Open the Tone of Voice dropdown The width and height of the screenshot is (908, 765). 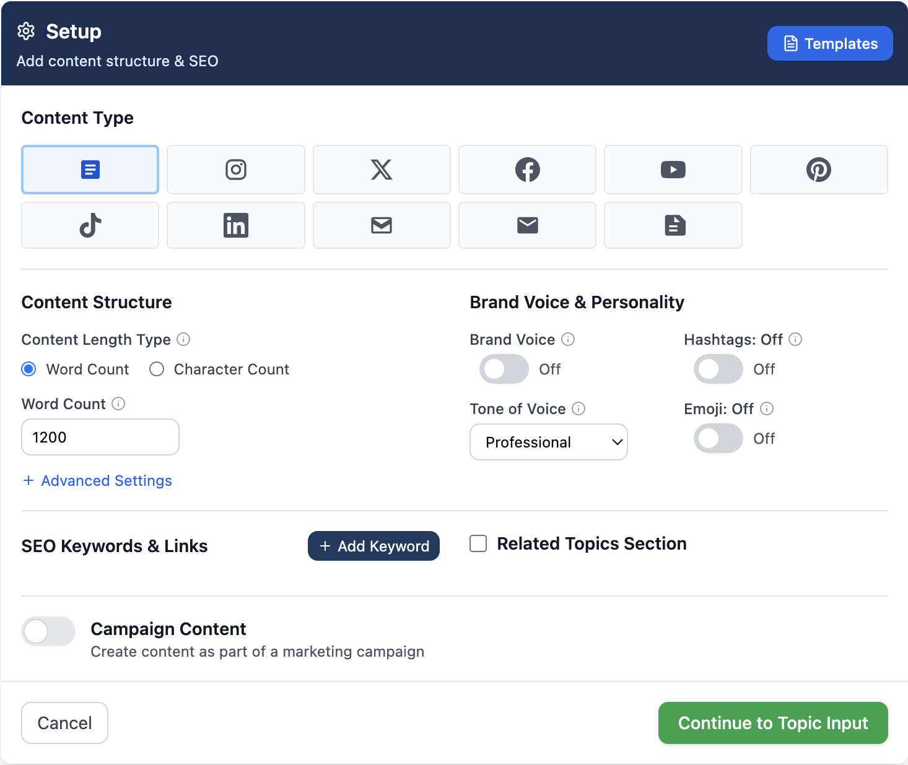point(548,442)
